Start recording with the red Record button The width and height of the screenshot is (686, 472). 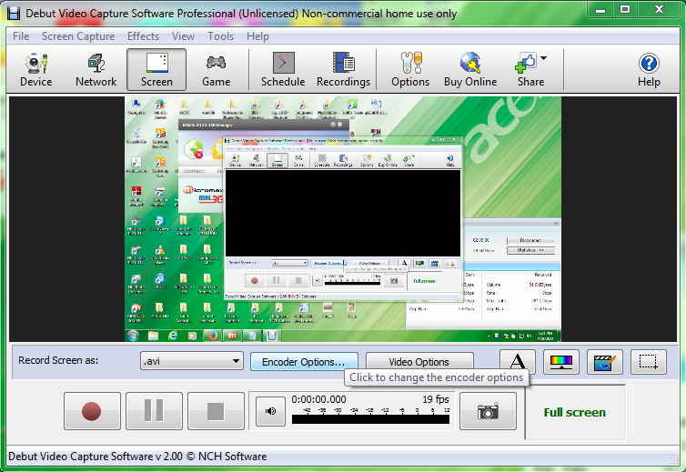coord(92,411)
